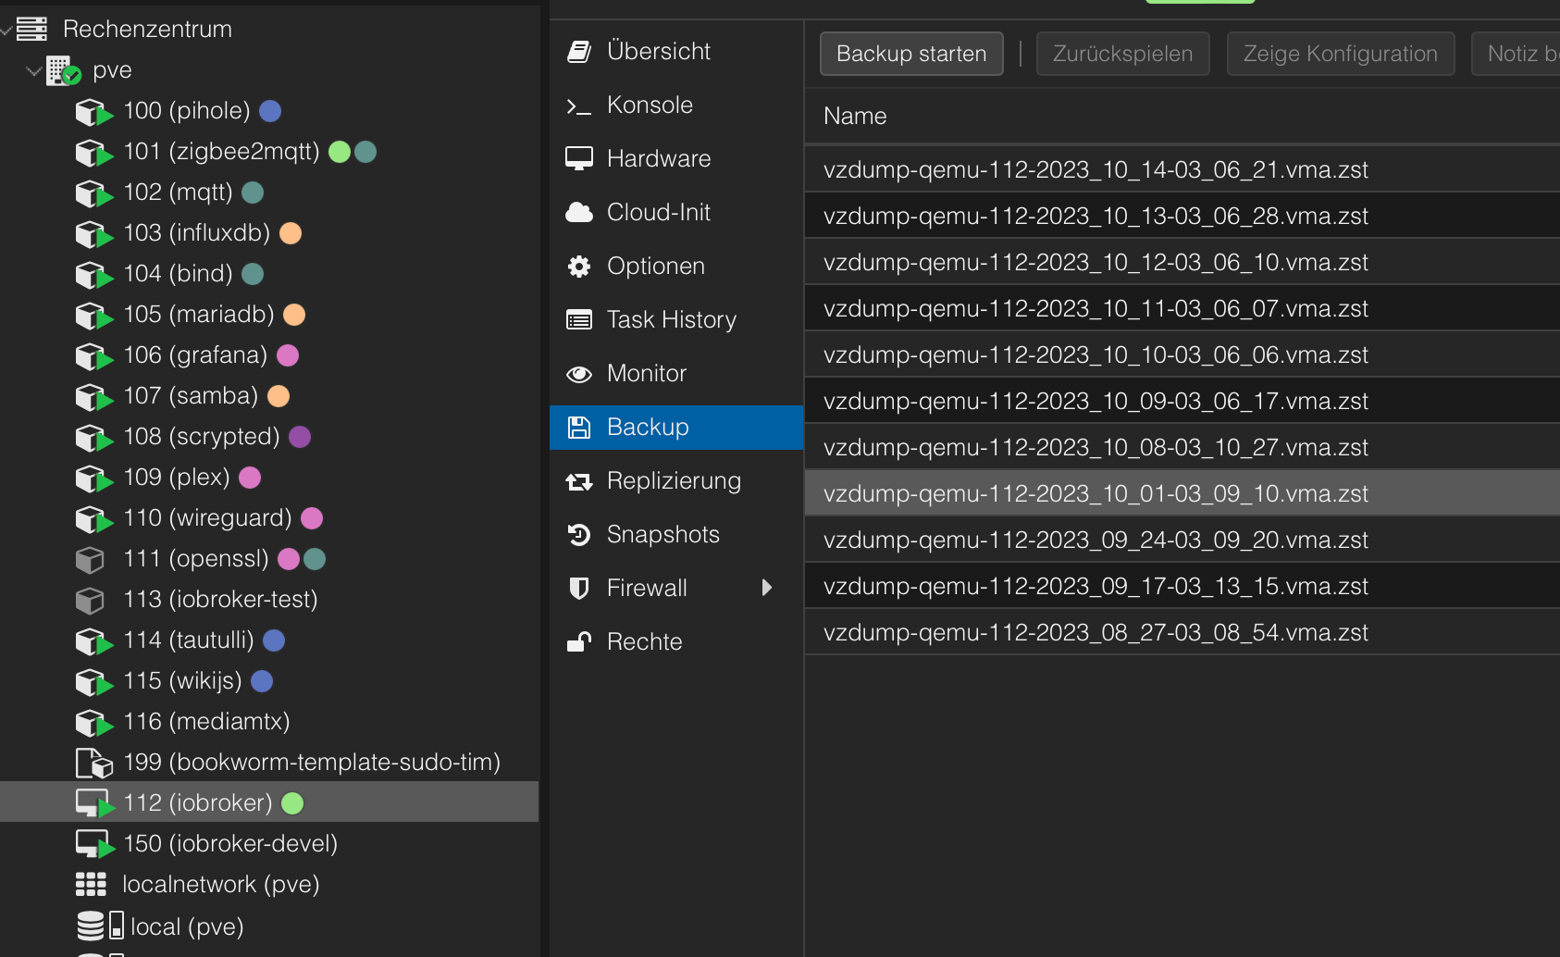This screenshot has height=957, width=1560.
Task: Click the Konsole terminal icon
Action: 578,106
